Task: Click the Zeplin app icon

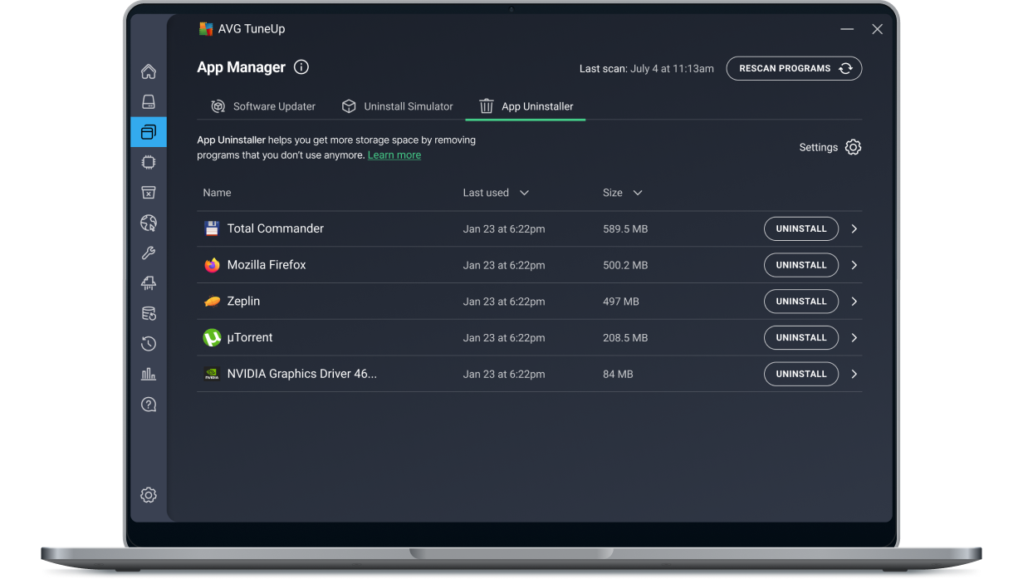Action: click(x=212, y=302)
